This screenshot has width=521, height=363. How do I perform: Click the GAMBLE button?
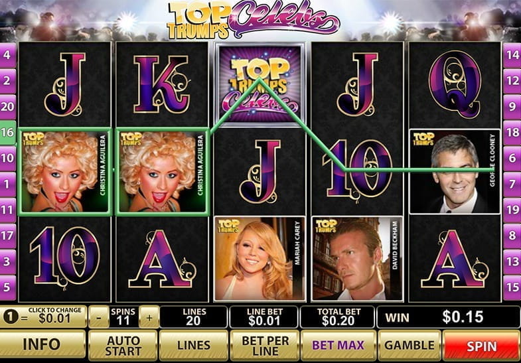[x=409, y=345]
